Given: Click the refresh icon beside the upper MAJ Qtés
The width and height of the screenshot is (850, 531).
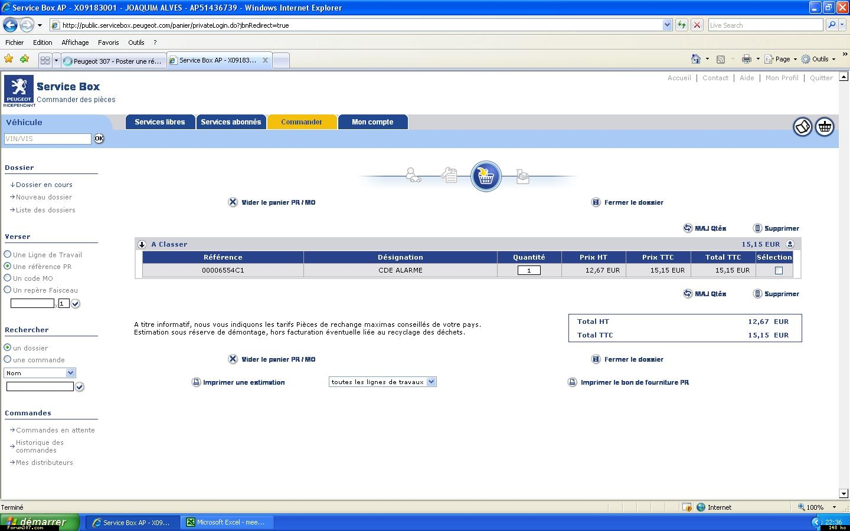Looking at the screenshot, I should coord(688,228).
